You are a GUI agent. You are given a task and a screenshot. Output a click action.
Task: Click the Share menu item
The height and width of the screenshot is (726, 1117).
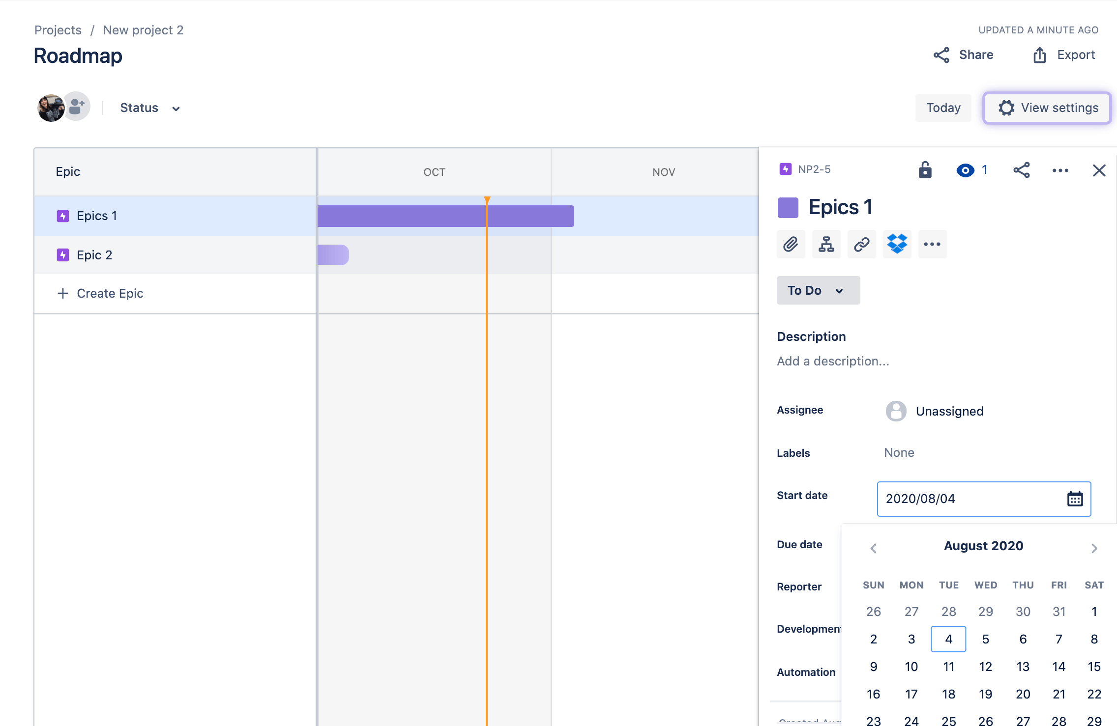coord(965,56)
